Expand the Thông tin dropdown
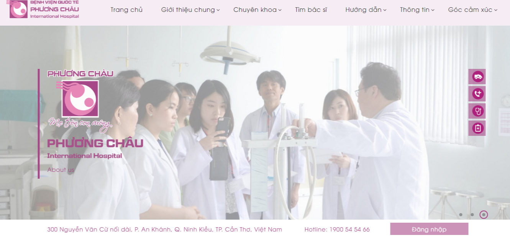 click(x=417, y=10)
